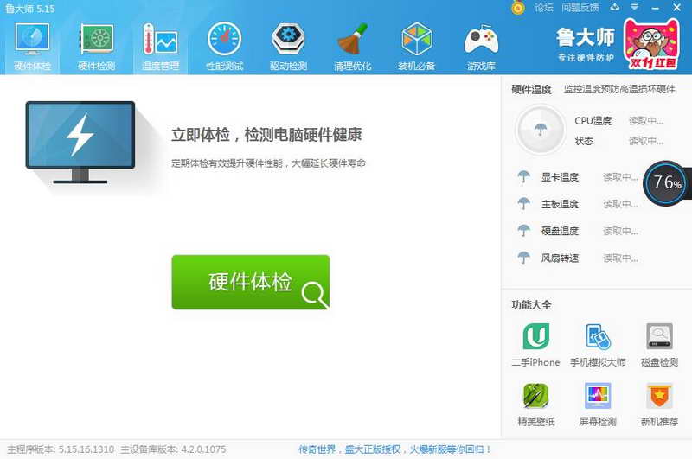Screen dimensions: 692x459
Task: Click the 主设备库版本 4.2.0.1075 text
Action: tap(173, 449)
